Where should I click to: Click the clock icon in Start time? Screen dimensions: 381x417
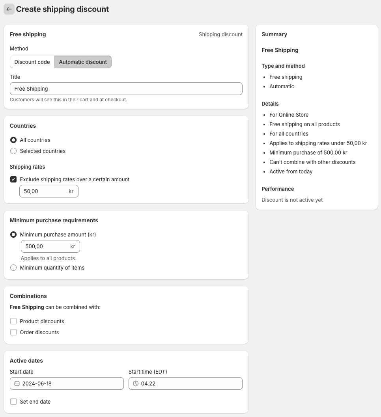coord(136,383)
